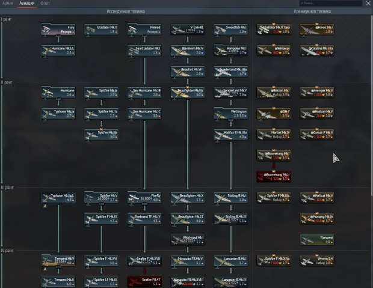Select the premium Hudson Mk.V card
The image size is (373, 288).
[316, 114]
